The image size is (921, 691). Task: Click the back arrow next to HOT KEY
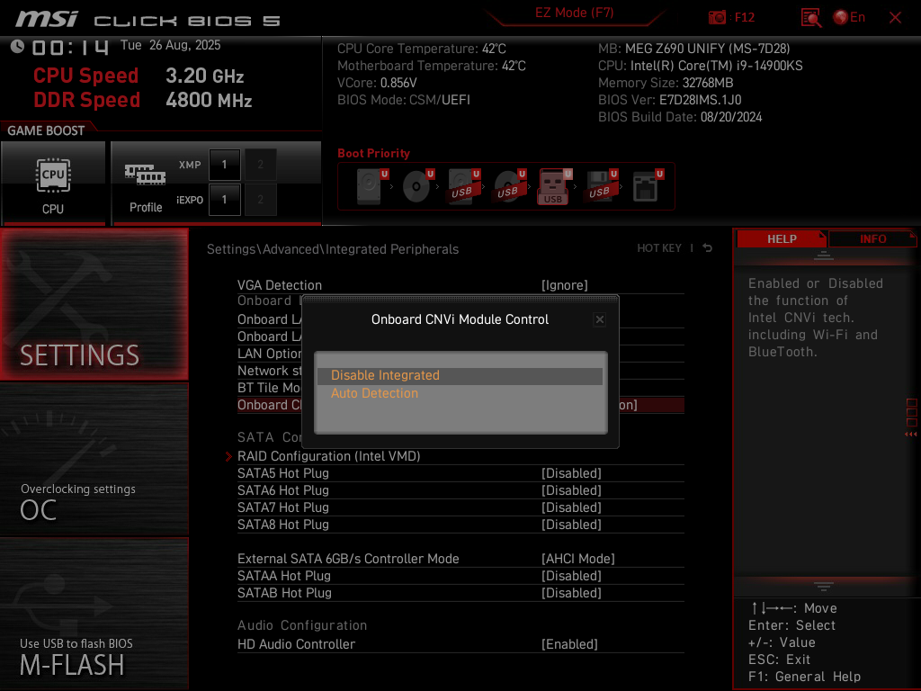[707, 248]
